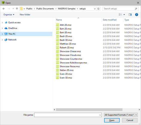Select the file name Showcase-Kaleidoscope.msz
The width and height of the screenshot is (141, 125).
[73, 63]
